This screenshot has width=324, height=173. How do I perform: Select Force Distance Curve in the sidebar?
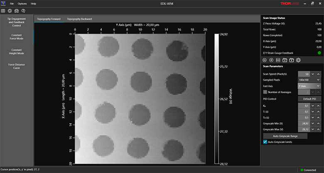click(x=17, y=66)
